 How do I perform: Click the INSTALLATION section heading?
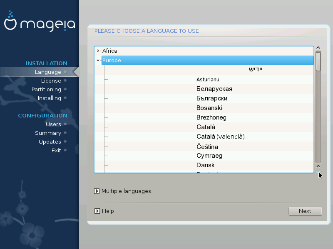(x=47, y=63)
